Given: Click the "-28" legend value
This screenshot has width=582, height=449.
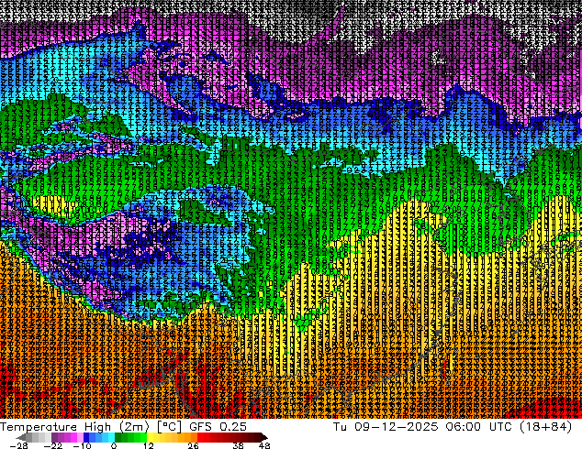Looking at the screenshot, I should [18, 445].
